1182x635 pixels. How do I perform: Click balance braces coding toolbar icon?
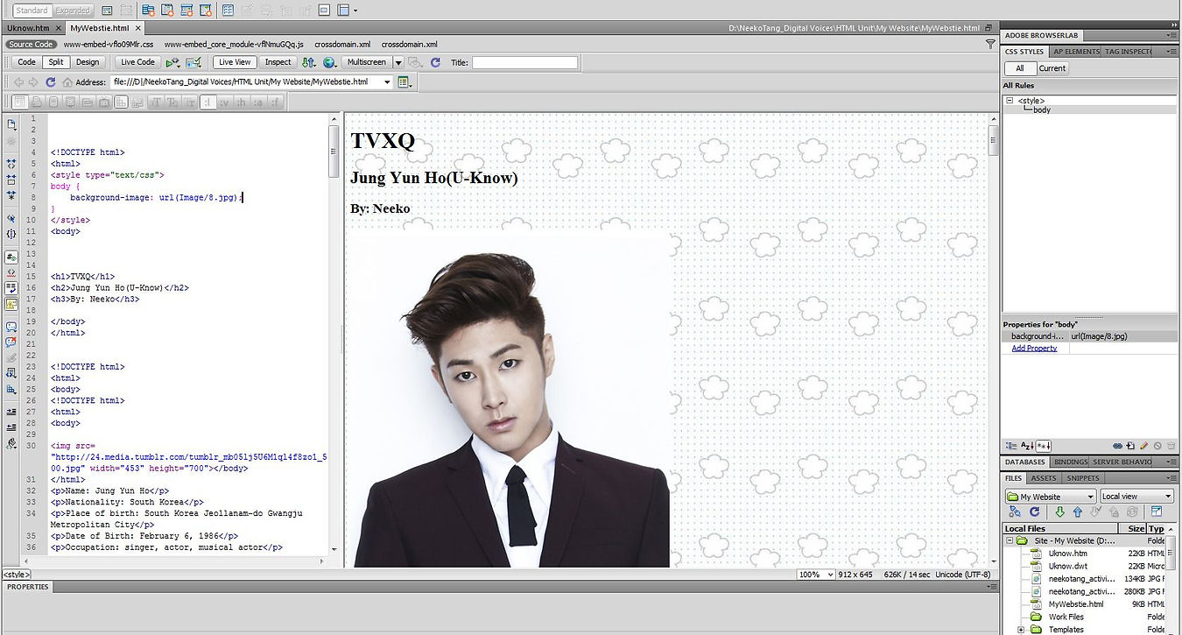click(11, 234)
